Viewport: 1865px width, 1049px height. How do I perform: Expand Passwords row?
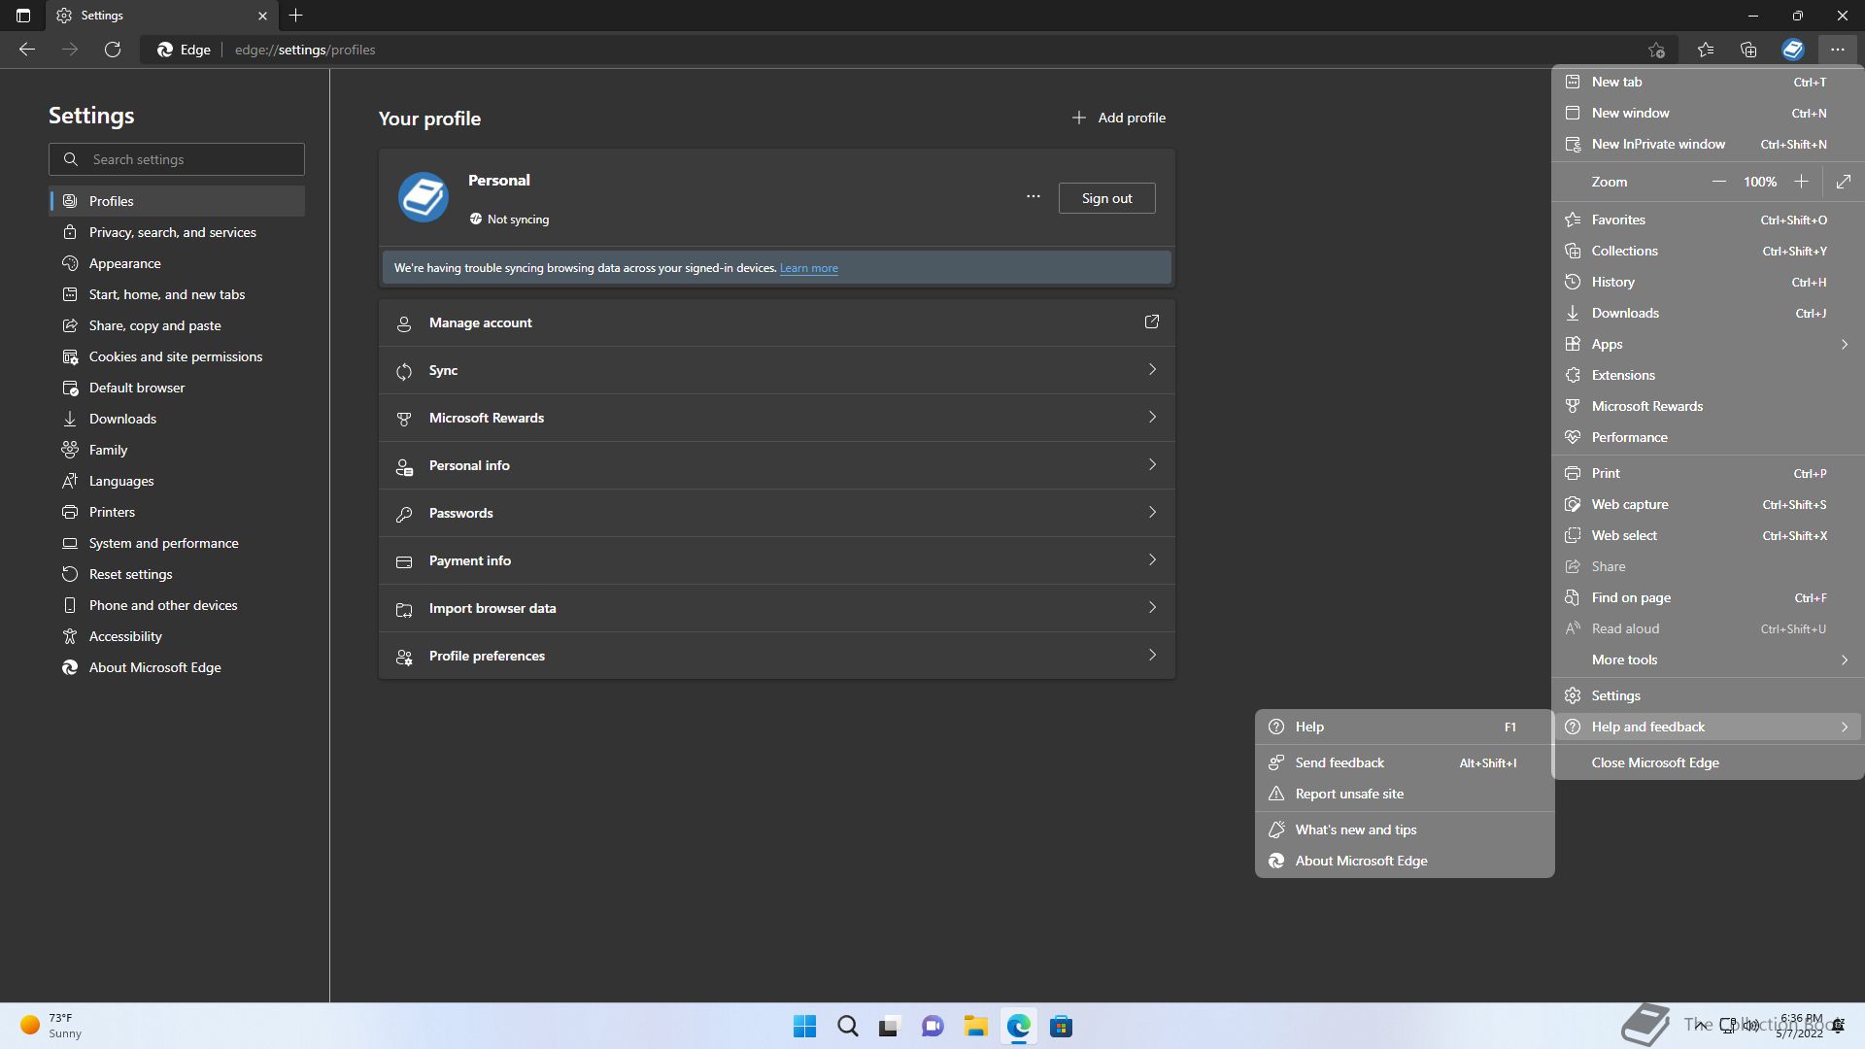(x=777, y=513)
